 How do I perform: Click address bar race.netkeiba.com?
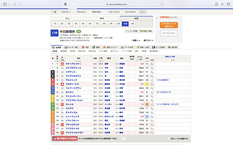(x=116, y=4)
